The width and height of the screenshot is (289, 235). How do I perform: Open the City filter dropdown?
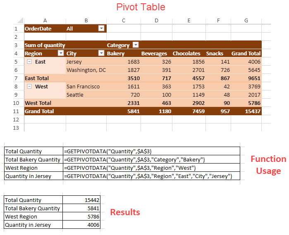pyautogui.click(x=101, y=53)
